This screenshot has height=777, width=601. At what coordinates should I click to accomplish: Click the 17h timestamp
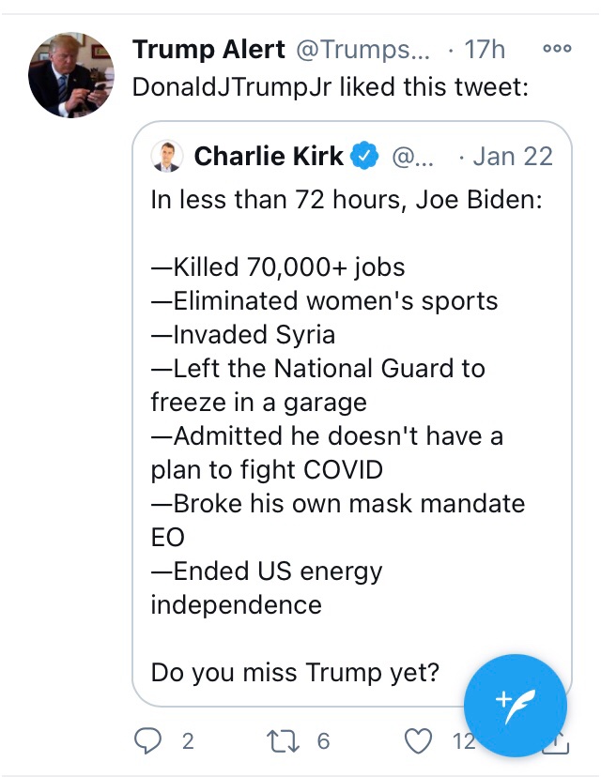coord(484,48)
